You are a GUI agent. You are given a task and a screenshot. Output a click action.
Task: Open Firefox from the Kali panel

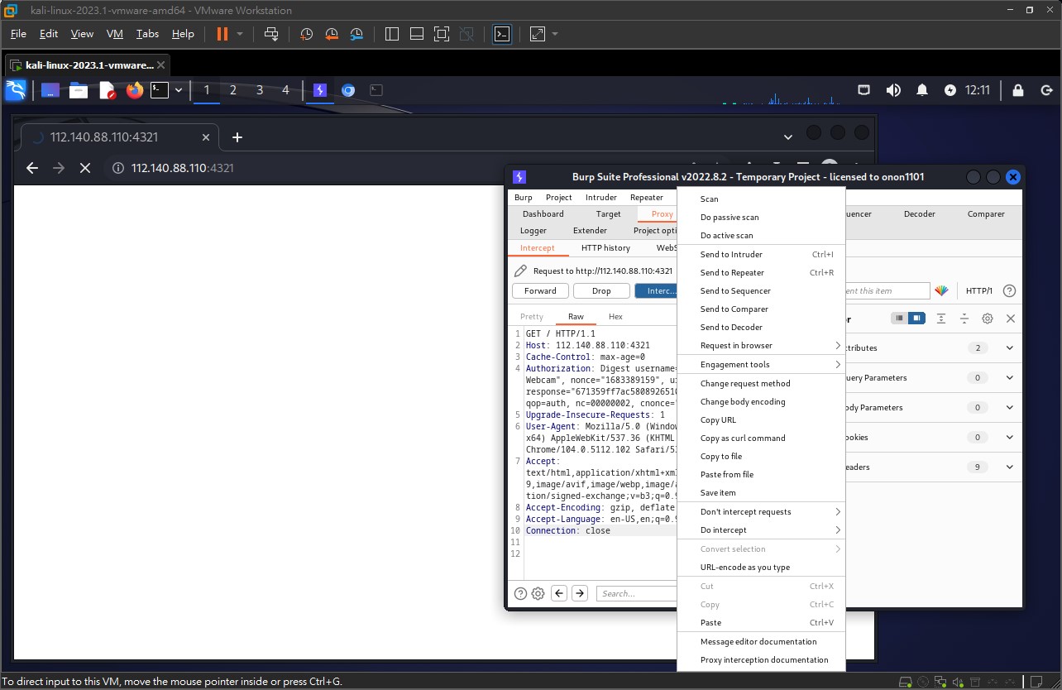click(135, 90)
